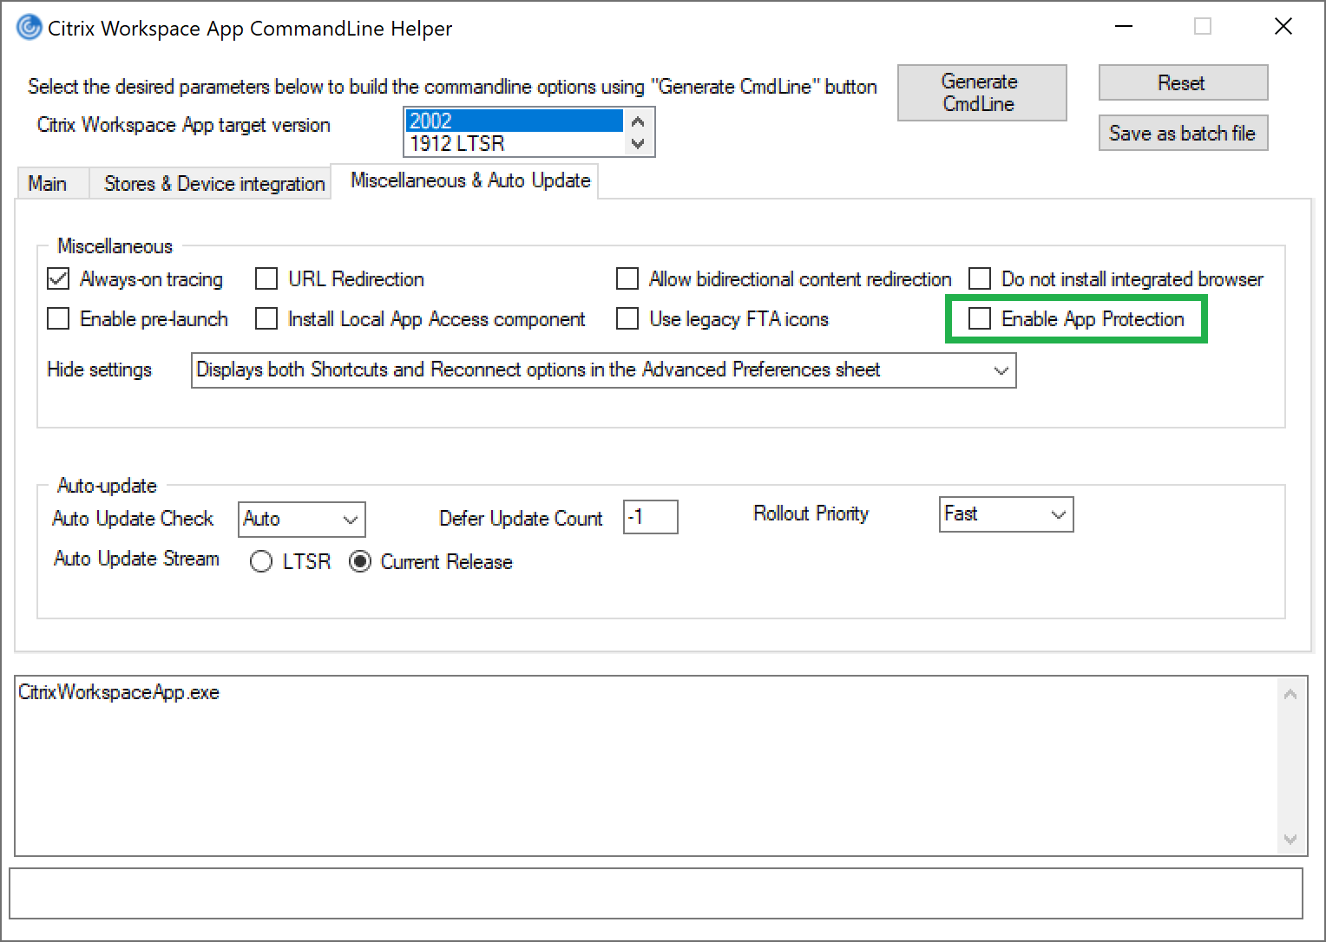1326x942 pixels.
Task: Close the CommandLine Helper window
Action: tap(1283, 27)
